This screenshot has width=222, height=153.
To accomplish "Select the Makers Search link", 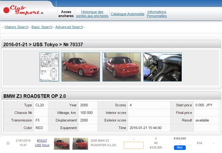I will pyautogui.click(x=16, y=27).
